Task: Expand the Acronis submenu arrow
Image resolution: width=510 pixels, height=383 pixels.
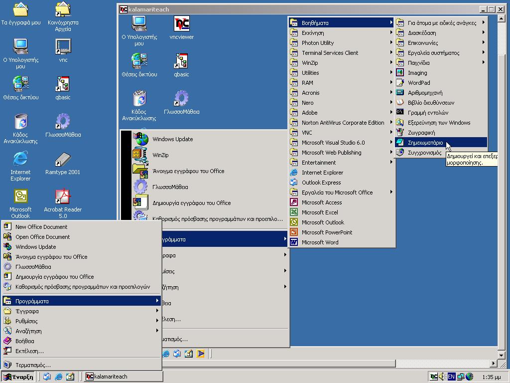Action: (x=391, y=92)
